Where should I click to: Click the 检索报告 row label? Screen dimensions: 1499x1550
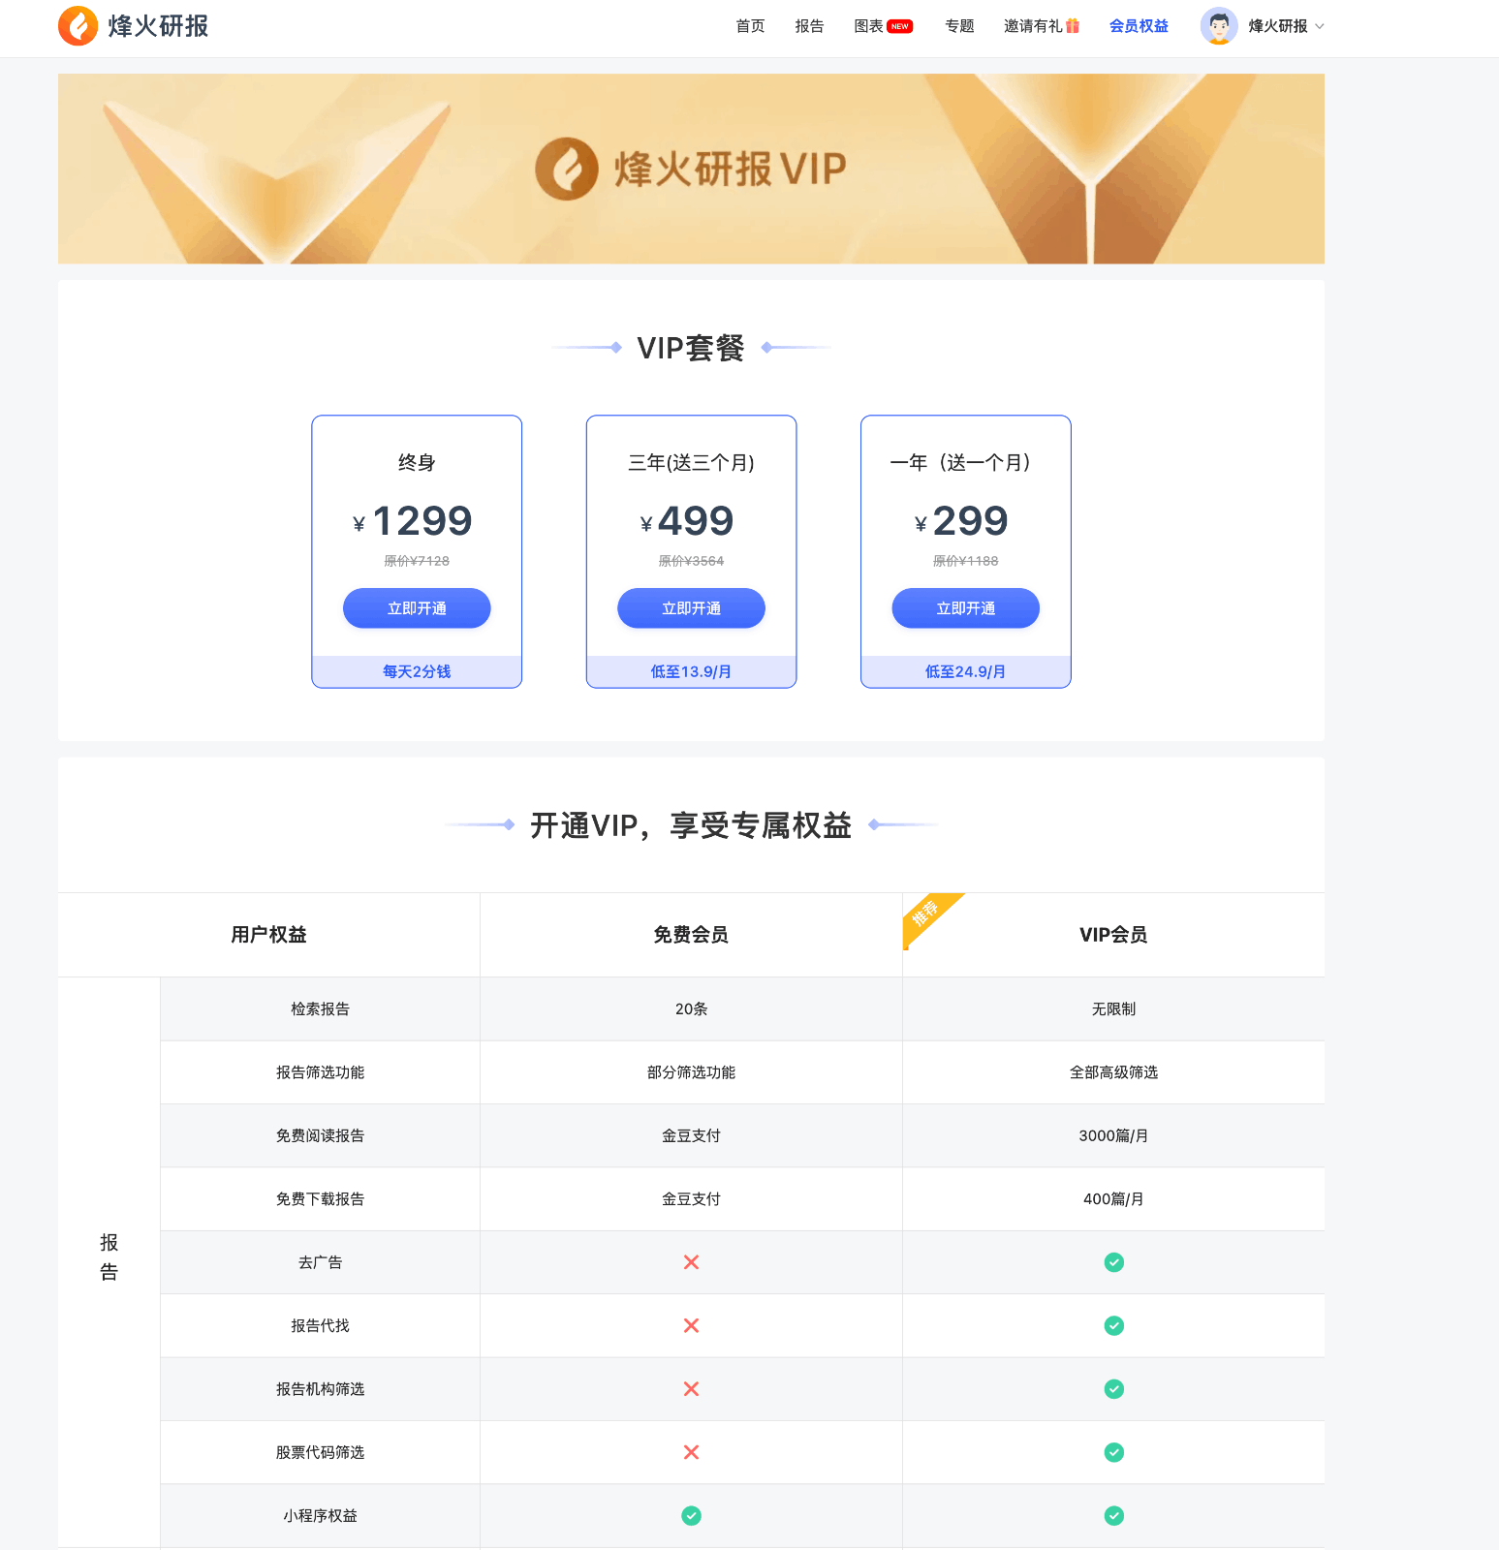pos(320,1009)
